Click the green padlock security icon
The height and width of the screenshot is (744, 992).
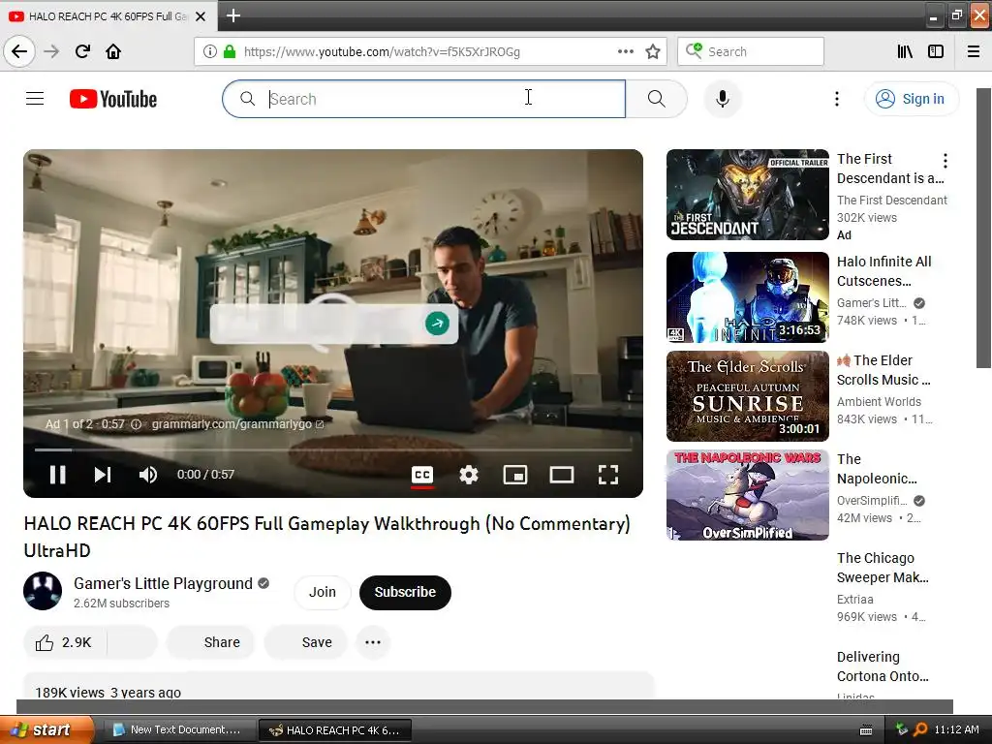point(230,51)
